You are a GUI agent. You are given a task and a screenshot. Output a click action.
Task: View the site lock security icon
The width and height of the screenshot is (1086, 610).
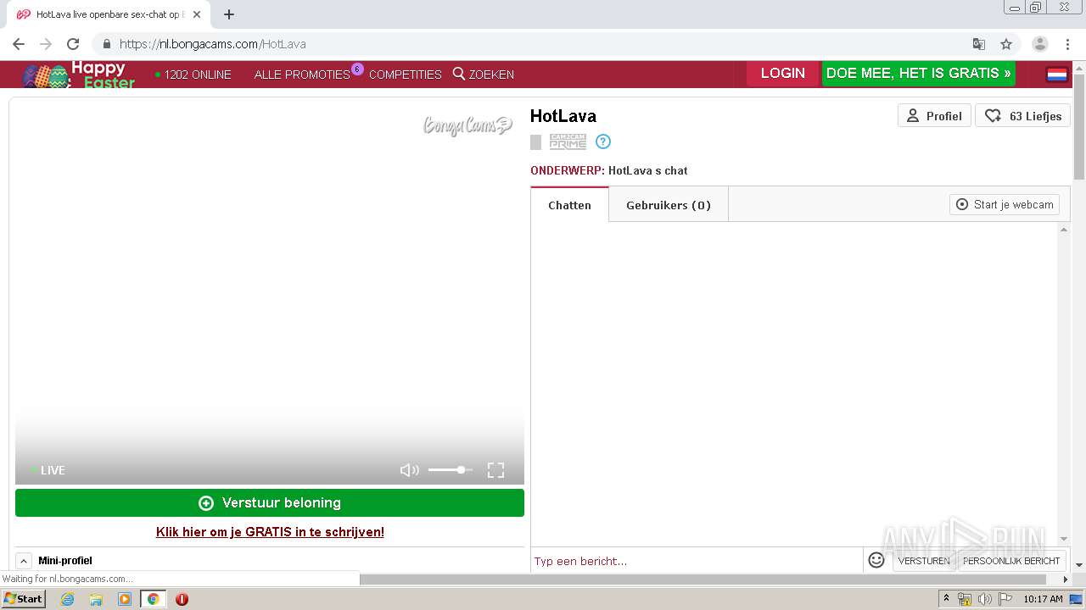coord(106,44)
